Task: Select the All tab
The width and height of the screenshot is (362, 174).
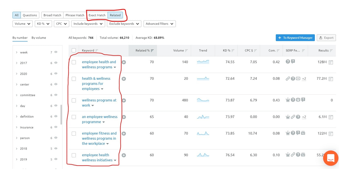Action: tap(17, 15)
